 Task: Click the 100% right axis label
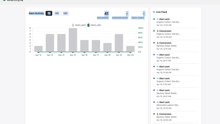tap(141, 28)
